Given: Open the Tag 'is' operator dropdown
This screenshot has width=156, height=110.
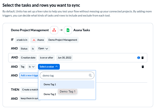Looking at the screenshot, I should (x=32, y=67).
